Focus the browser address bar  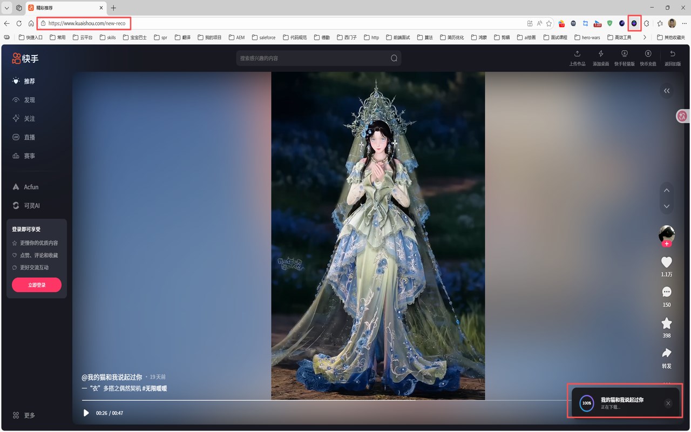point(281,23)
